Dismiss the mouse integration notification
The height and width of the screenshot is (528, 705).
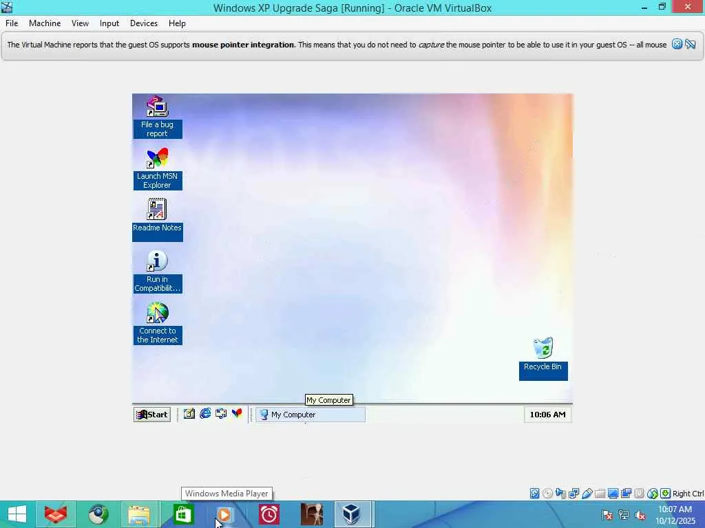click(677, 44)
